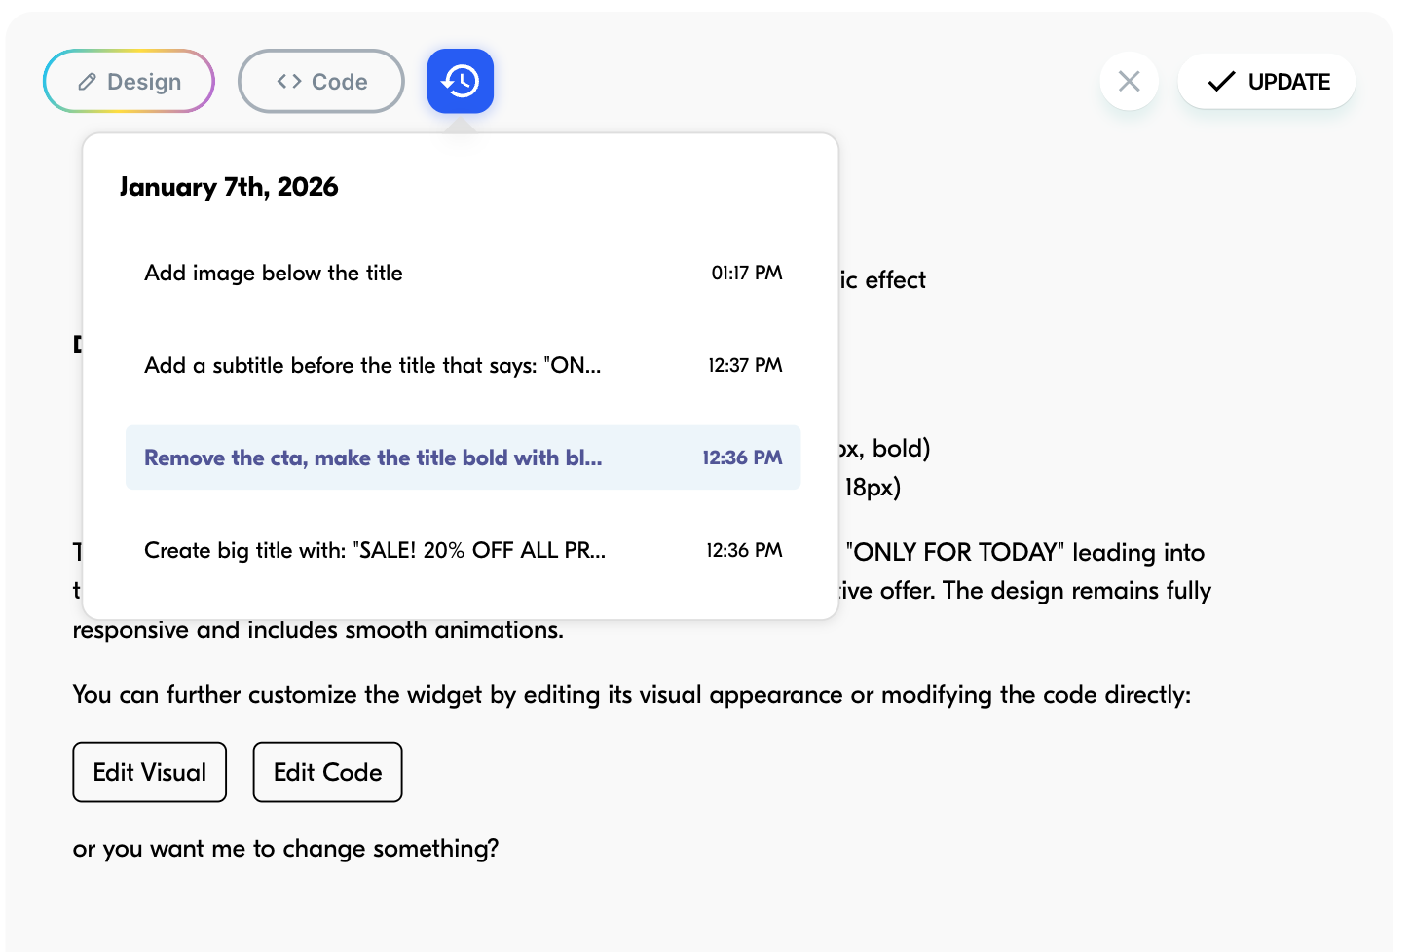This screenshot has height=952, width=1412.
Task: Click the checkmark icon beside UPDATE
Action: click(1221, 82)
